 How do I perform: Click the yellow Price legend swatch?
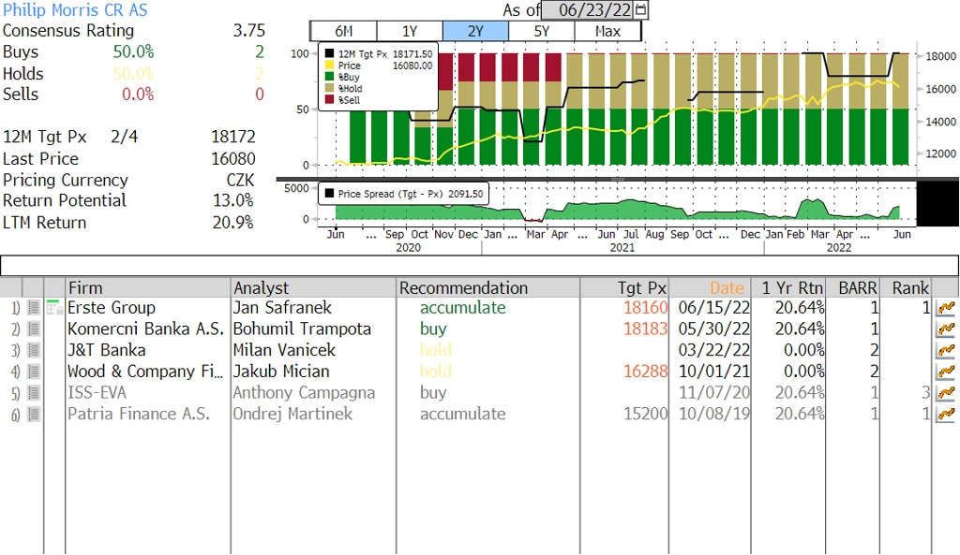329,66
